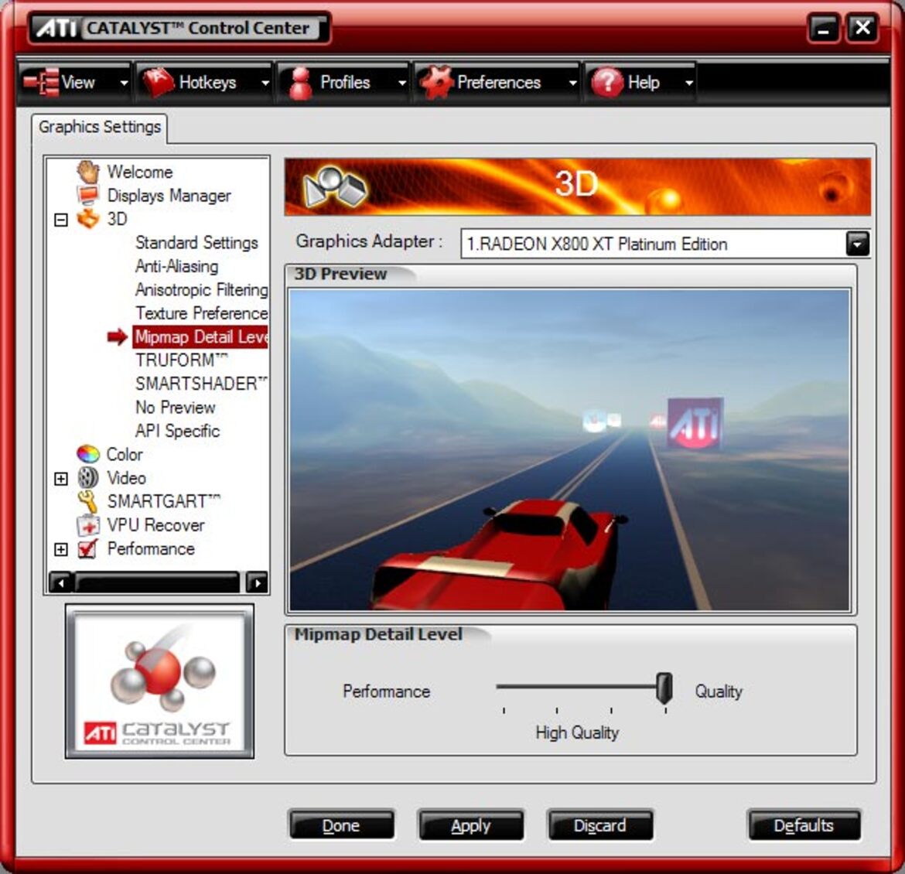Click the Performance checkmark icon

point(87,548)
